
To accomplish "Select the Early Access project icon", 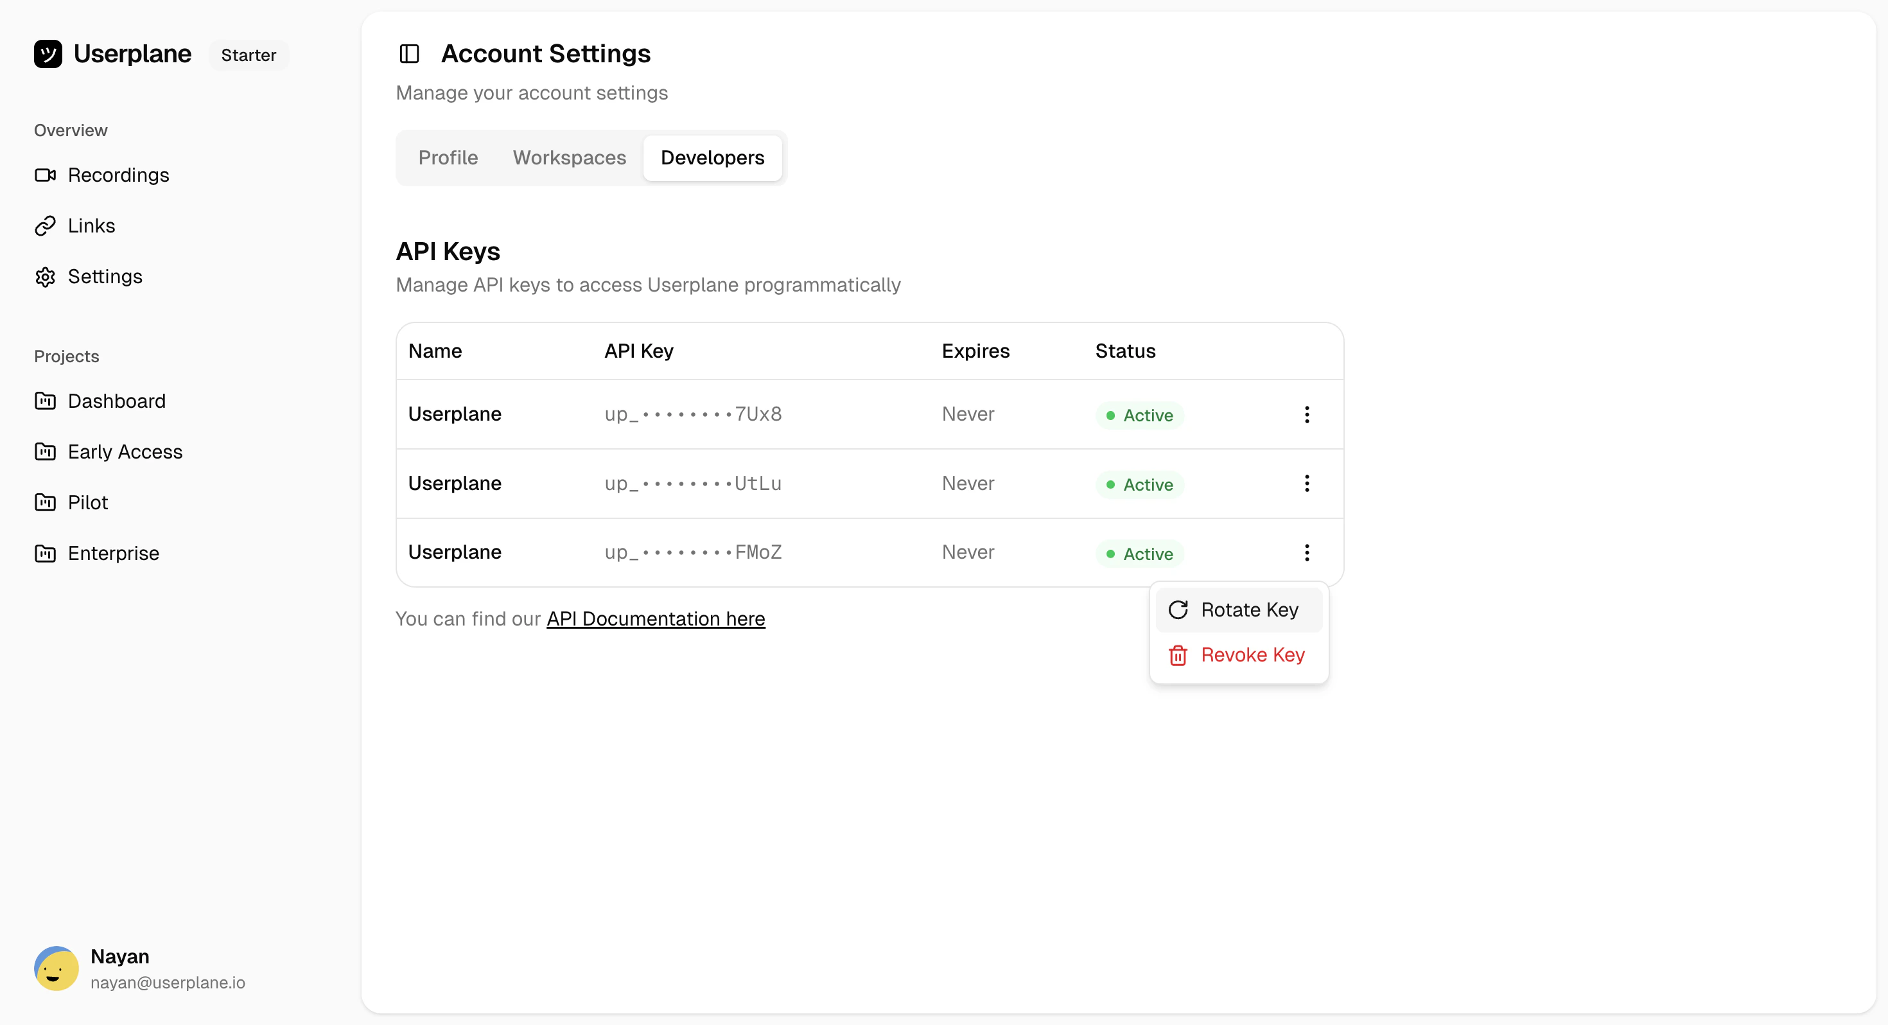I will coord(46,451).
